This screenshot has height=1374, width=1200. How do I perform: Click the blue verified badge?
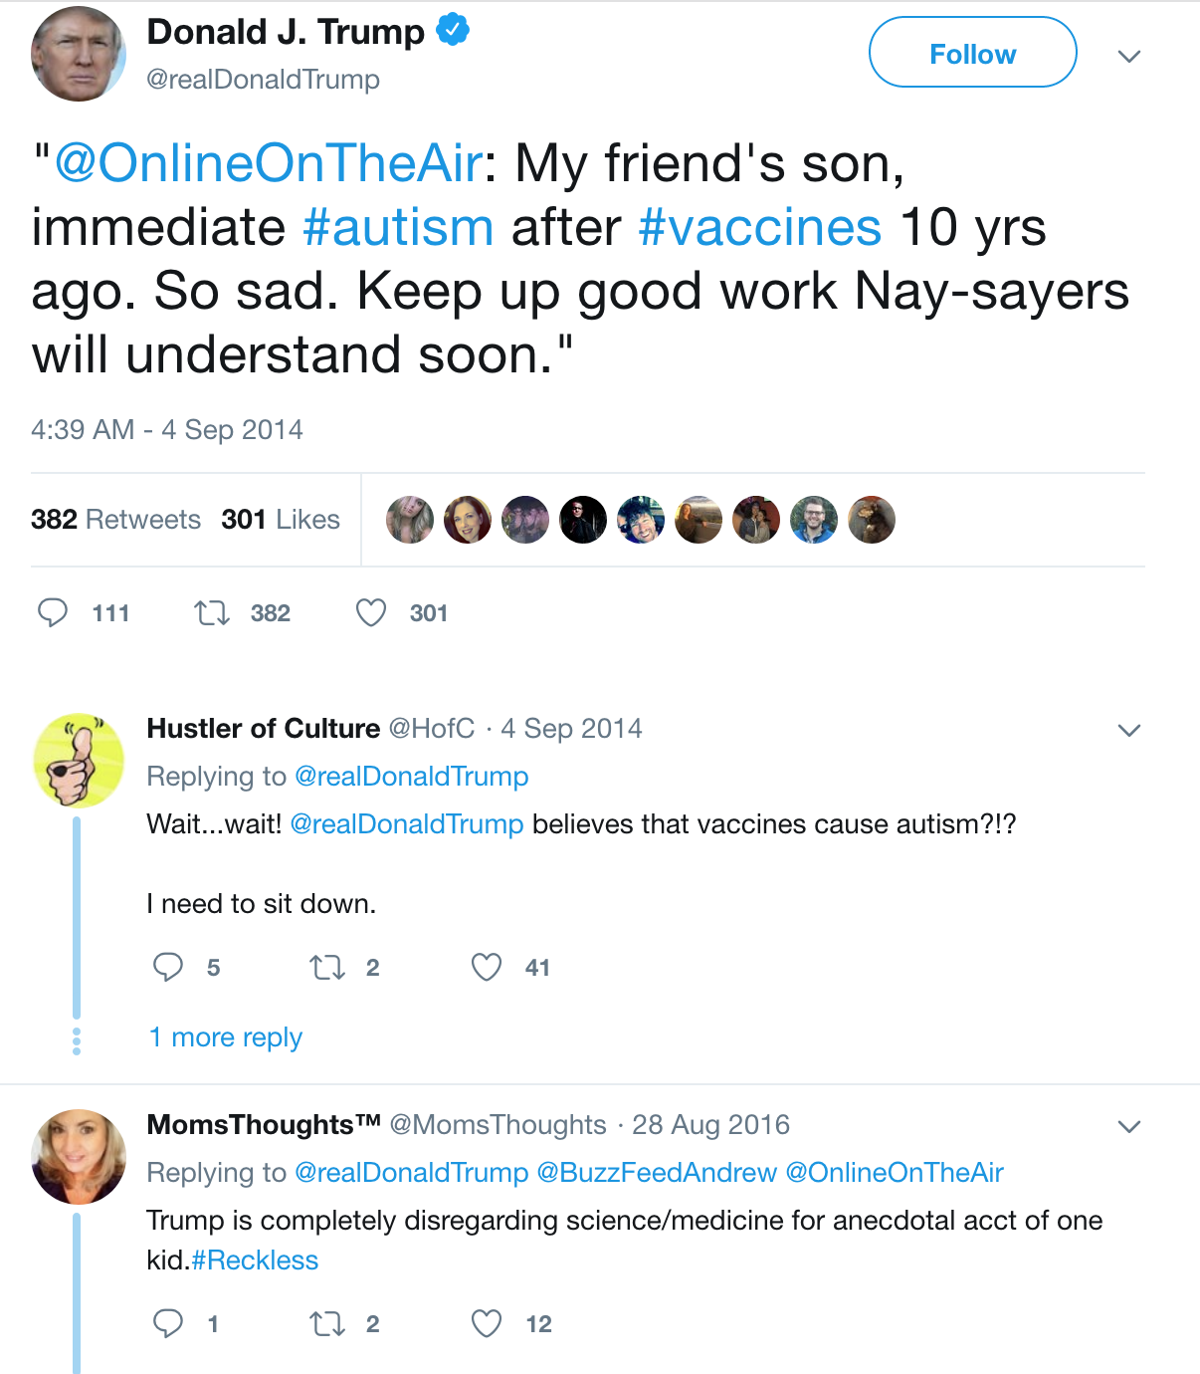click(x=453, y=31)
